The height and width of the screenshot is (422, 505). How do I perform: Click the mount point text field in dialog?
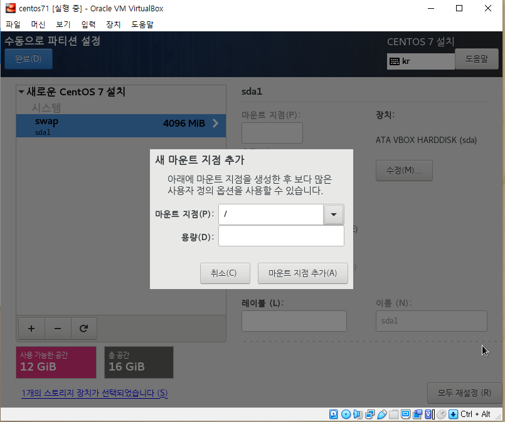pyautogui.click(x=271, y=214)
